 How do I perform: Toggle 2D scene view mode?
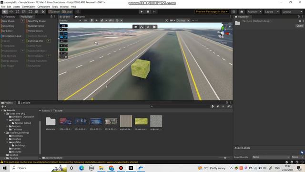(85, 21)
